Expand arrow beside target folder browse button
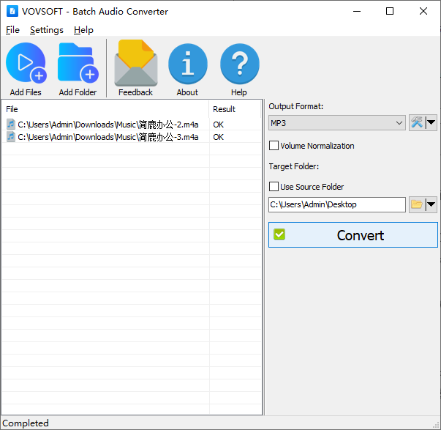 pos(431,204)
